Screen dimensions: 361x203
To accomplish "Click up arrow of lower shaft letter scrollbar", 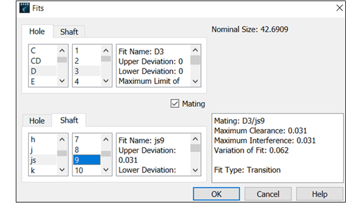I will 62,139.
